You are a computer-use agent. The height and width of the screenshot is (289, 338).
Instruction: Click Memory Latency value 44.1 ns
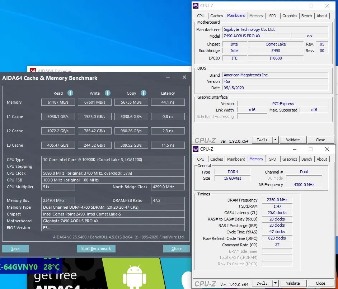(168, 102)
